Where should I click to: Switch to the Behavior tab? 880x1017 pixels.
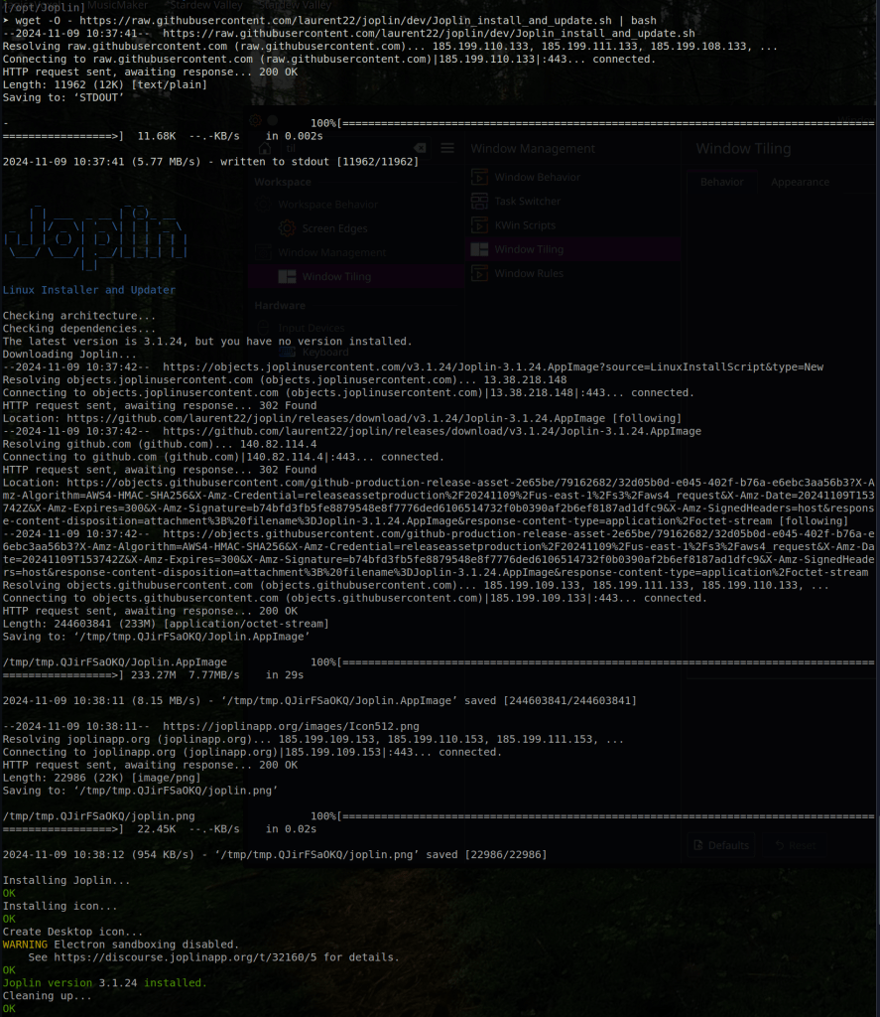(x=721, y=183)
